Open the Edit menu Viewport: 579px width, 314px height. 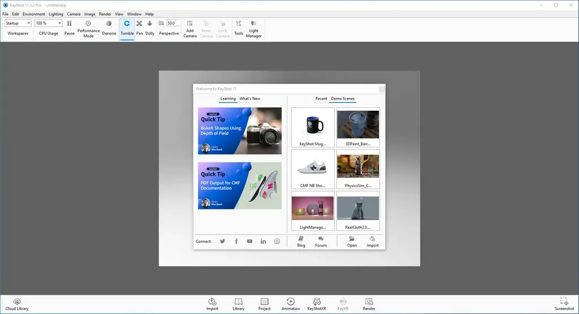pos(15,14)
